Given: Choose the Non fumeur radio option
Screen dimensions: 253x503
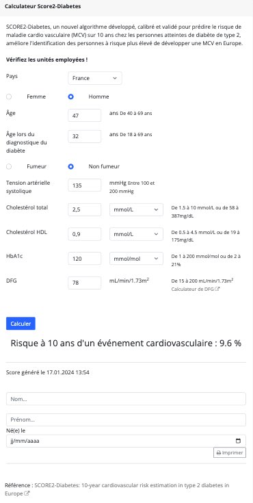Looking at the screenshot, I should (71, 166).
